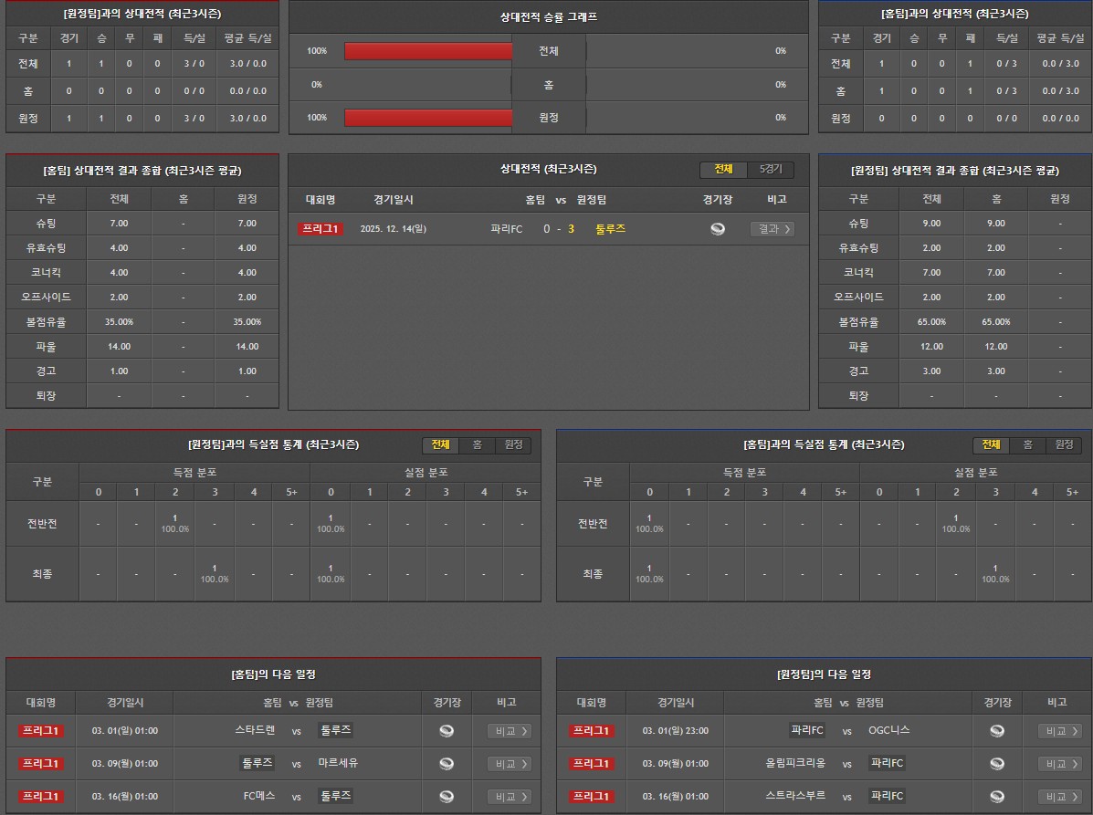Select 원정 tab in left goal statistics panel
The height and width of the screenshot is (815, 1093).
coord(513,444)
